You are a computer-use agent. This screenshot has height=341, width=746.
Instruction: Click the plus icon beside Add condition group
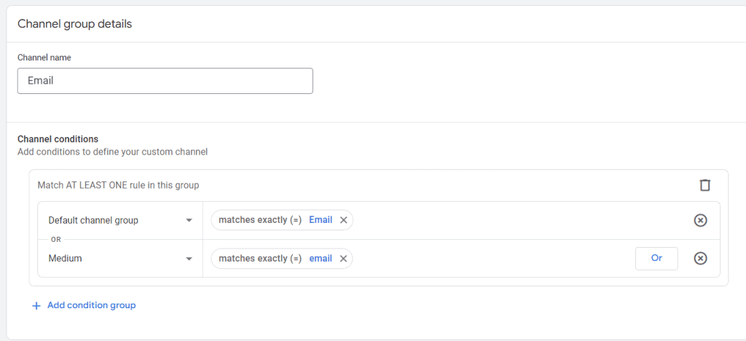[36, 306]
